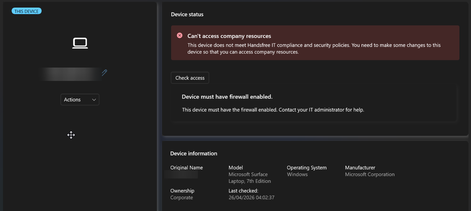Click the red error X icon

[179, 35]
